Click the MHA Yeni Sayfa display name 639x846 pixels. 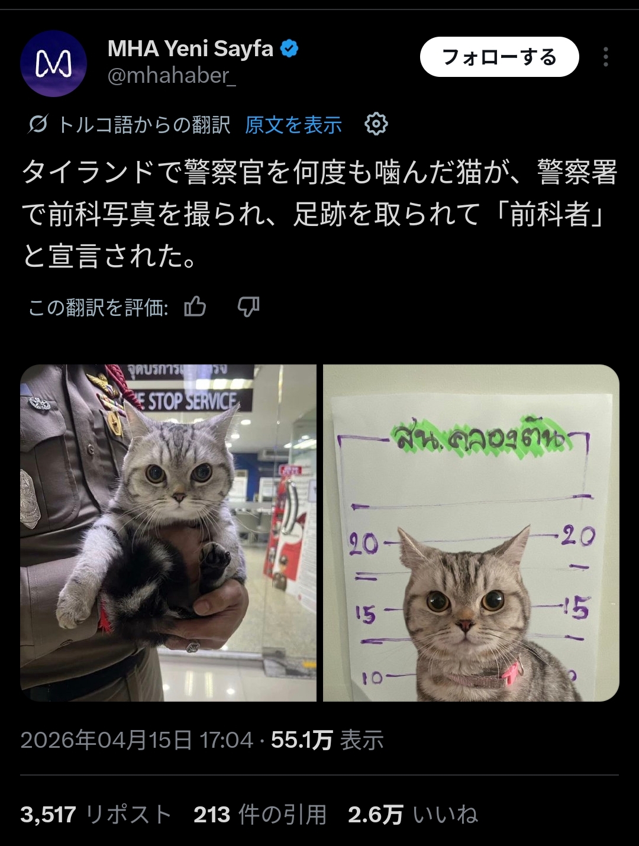click(191, 49)
